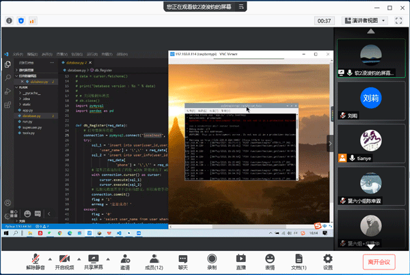Select the 刘莉 participant thumbnail
410x275 pixels.
point(370,99)
